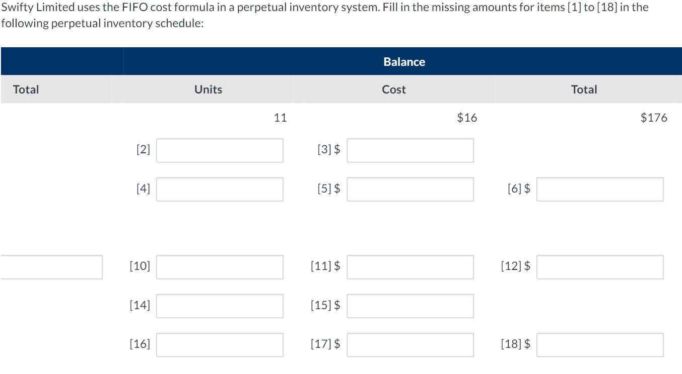Click the partially visible input box at left edge
The width and height of the screenshot is (682, 374).
[x=51, y=267]
